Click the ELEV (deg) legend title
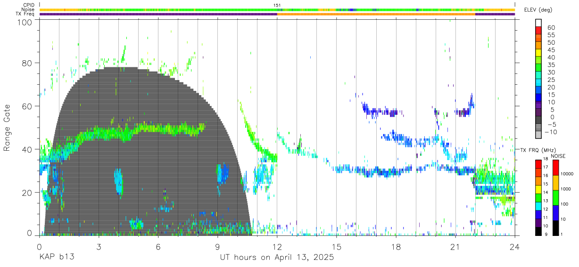Image resolution: width=579 pixels, height=267 pixels. [538, 10]
